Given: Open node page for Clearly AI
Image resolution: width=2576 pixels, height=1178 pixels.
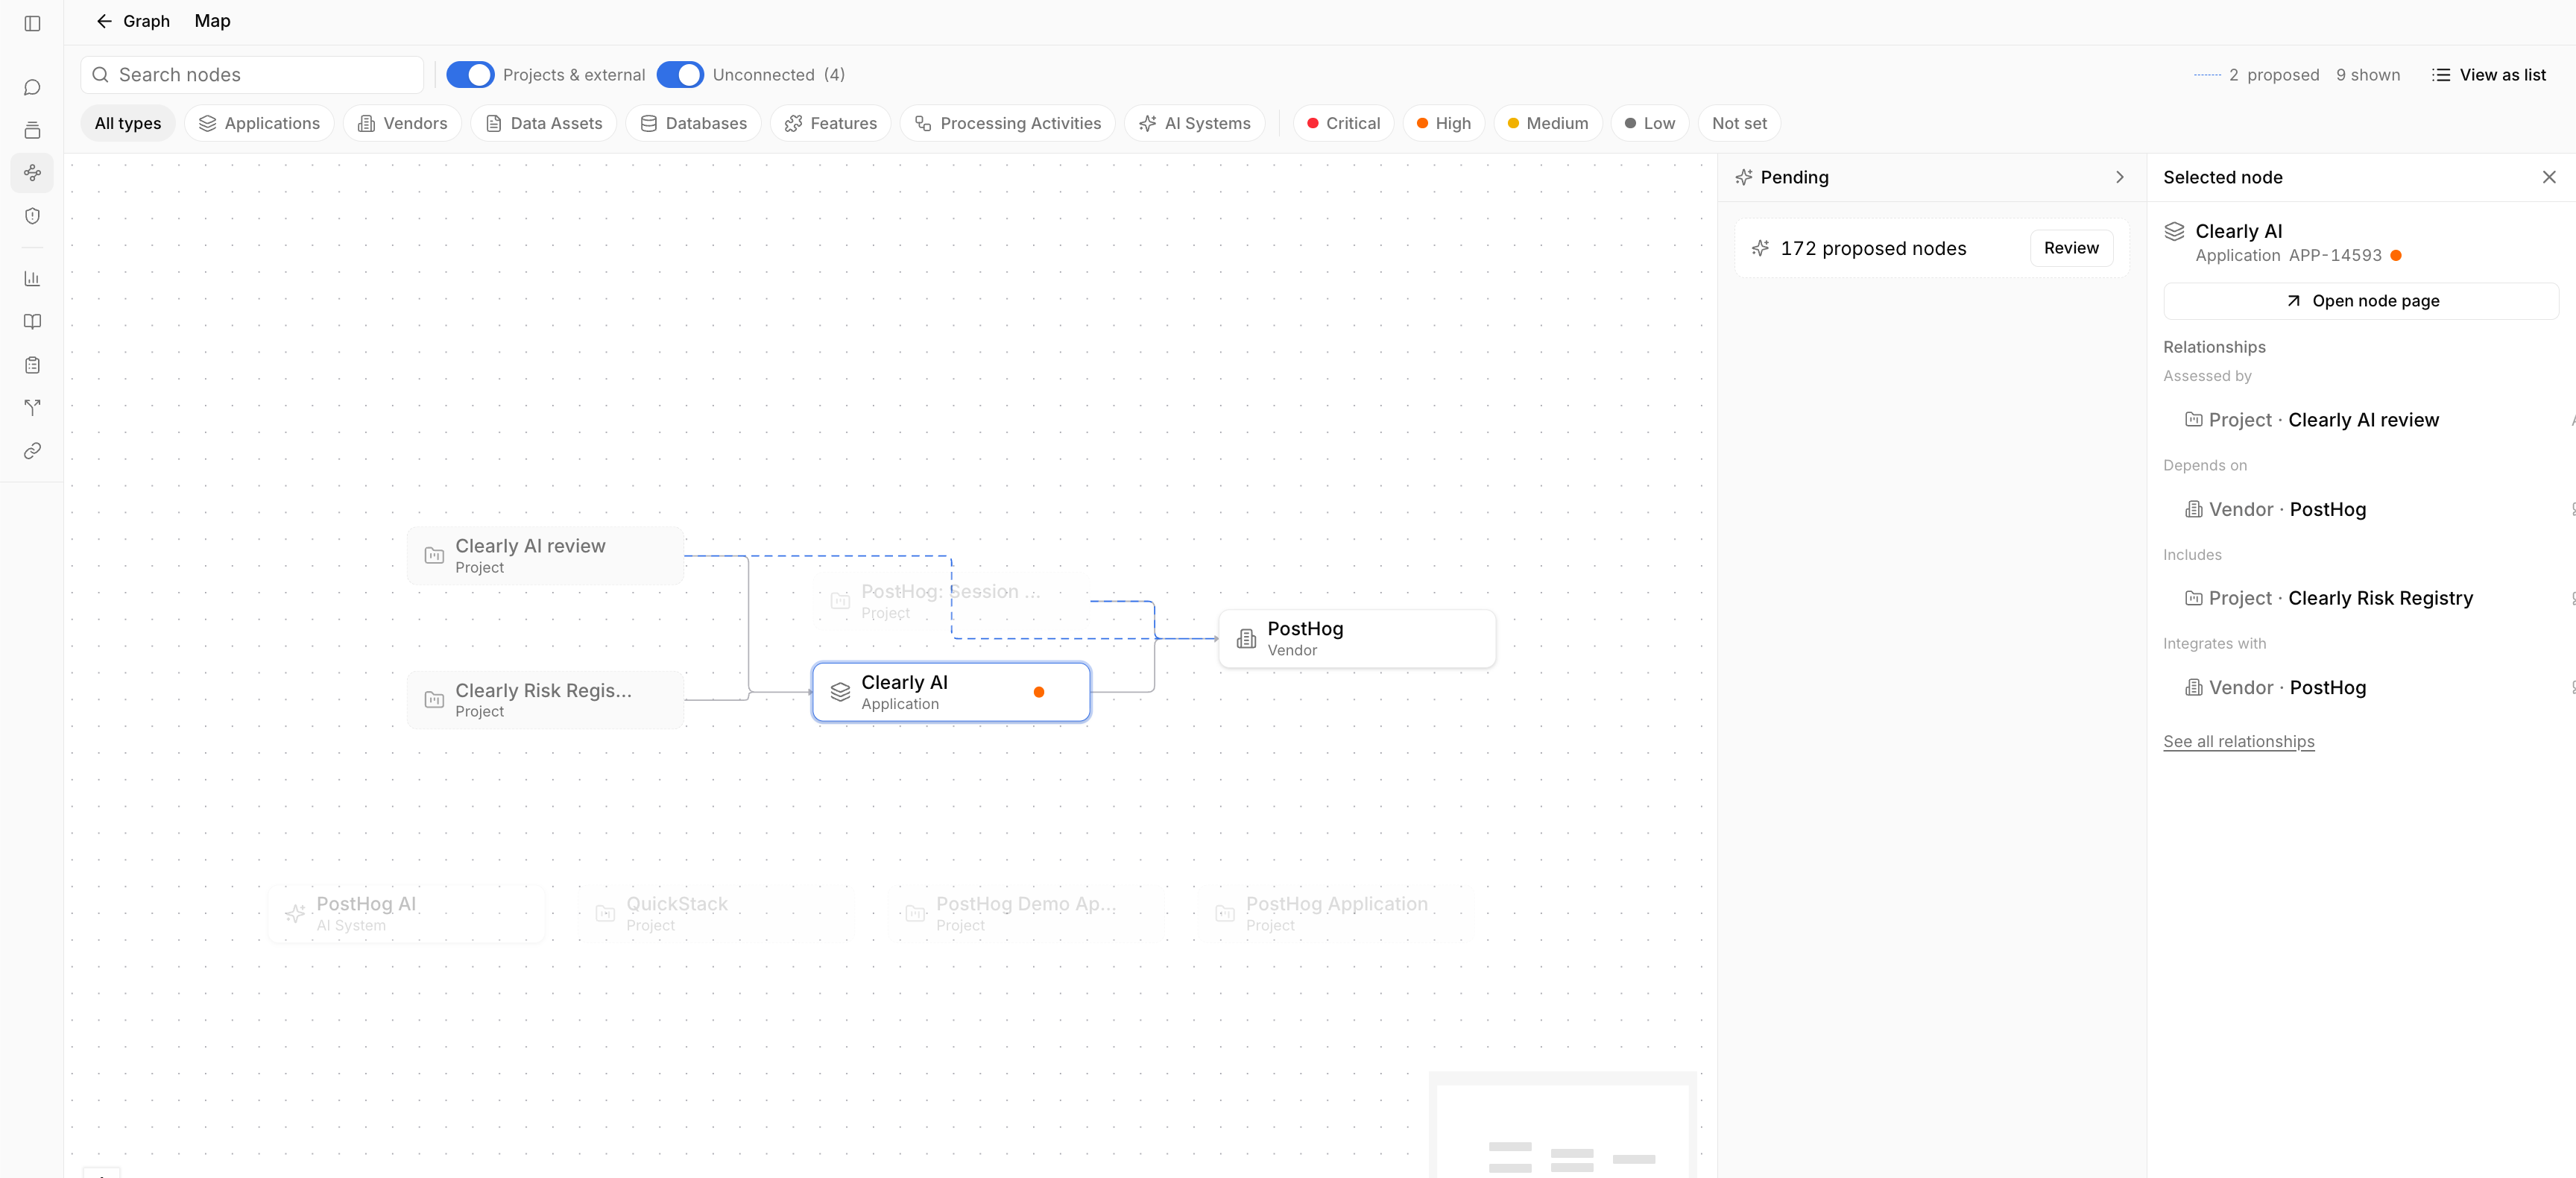Looking at the screenshot, I should point(2361,301).
